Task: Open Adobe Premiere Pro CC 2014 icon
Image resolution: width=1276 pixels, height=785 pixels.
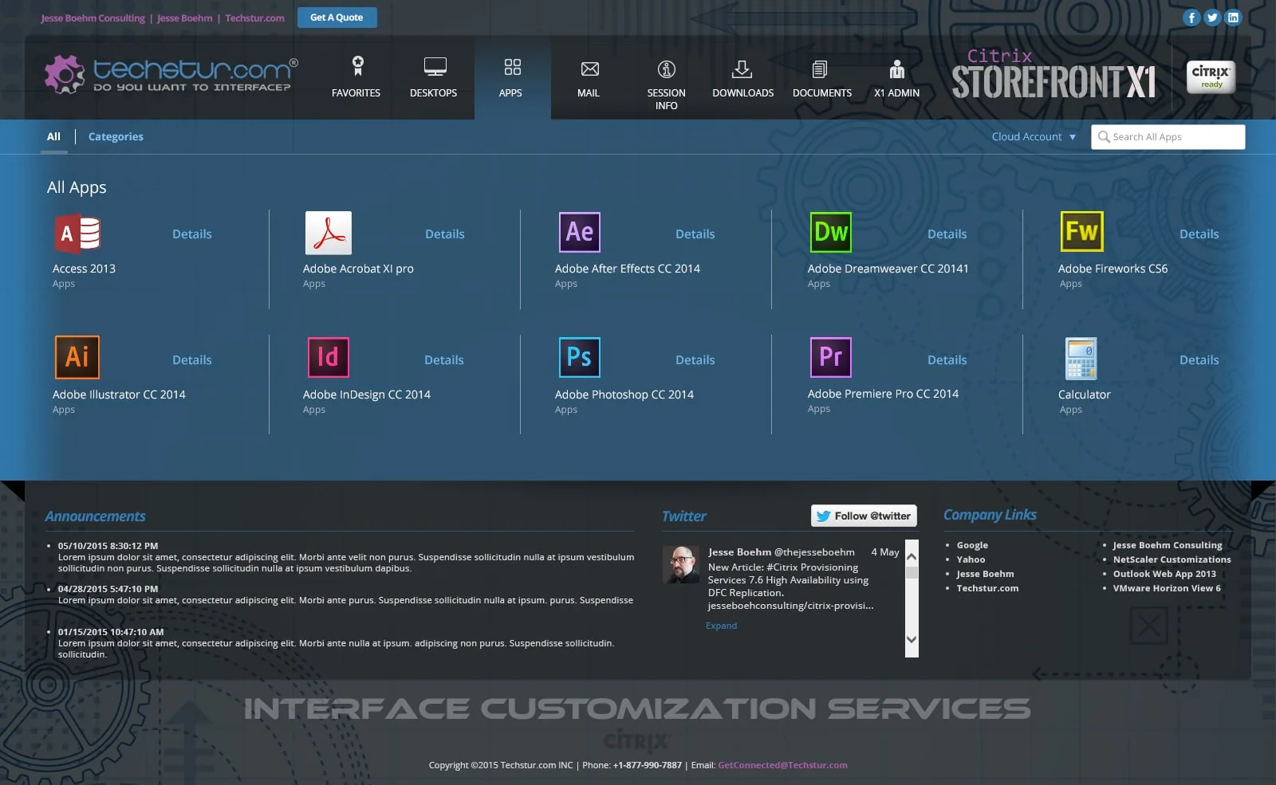Action: [x=831, y=357]
